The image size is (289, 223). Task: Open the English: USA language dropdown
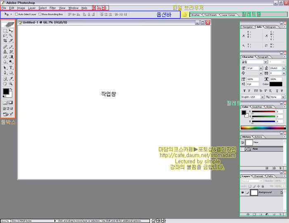(x=262, y=97)
